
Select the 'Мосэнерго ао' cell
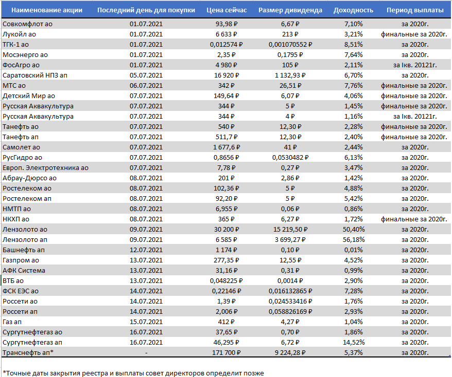tap(25, 54)
